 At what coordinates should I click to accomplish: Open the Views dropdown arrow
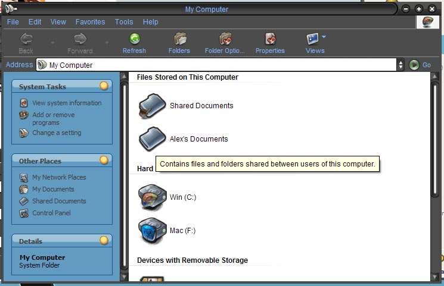[x=324, y=37]
